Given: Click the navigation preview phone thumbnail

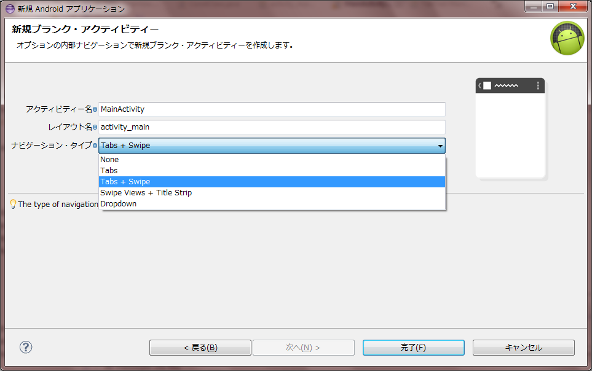Looking at the screenshot, I should pos(510,128).
